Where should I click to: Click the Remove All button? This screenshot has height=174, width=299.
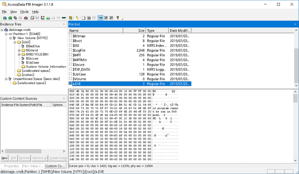click(40, 158)
